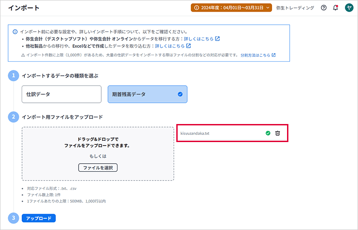Open 詳しくはこちら link for 他社製品 migration

170,46
